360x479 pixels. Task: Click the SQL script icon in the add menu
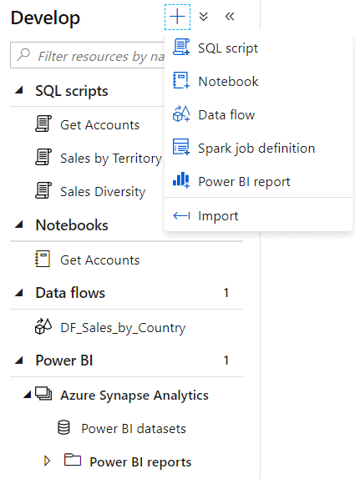[x=181, y=48]
